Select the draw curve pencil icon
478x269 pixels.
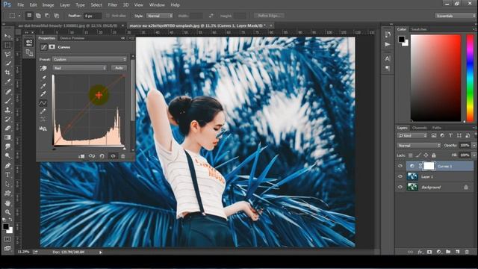43,111
